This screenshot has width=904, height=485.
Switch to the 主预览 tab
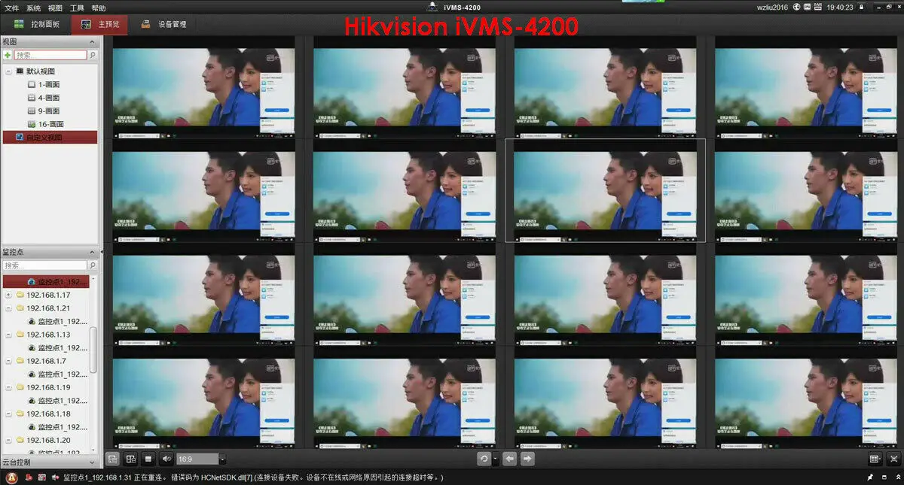tap(100, 24)
